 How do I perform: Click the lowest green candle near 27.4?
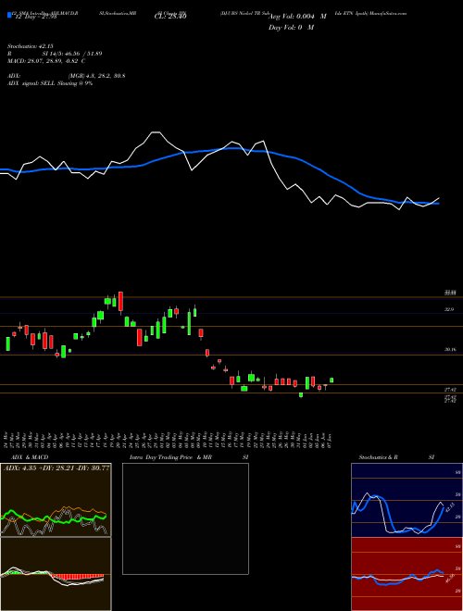pos(301,394)
